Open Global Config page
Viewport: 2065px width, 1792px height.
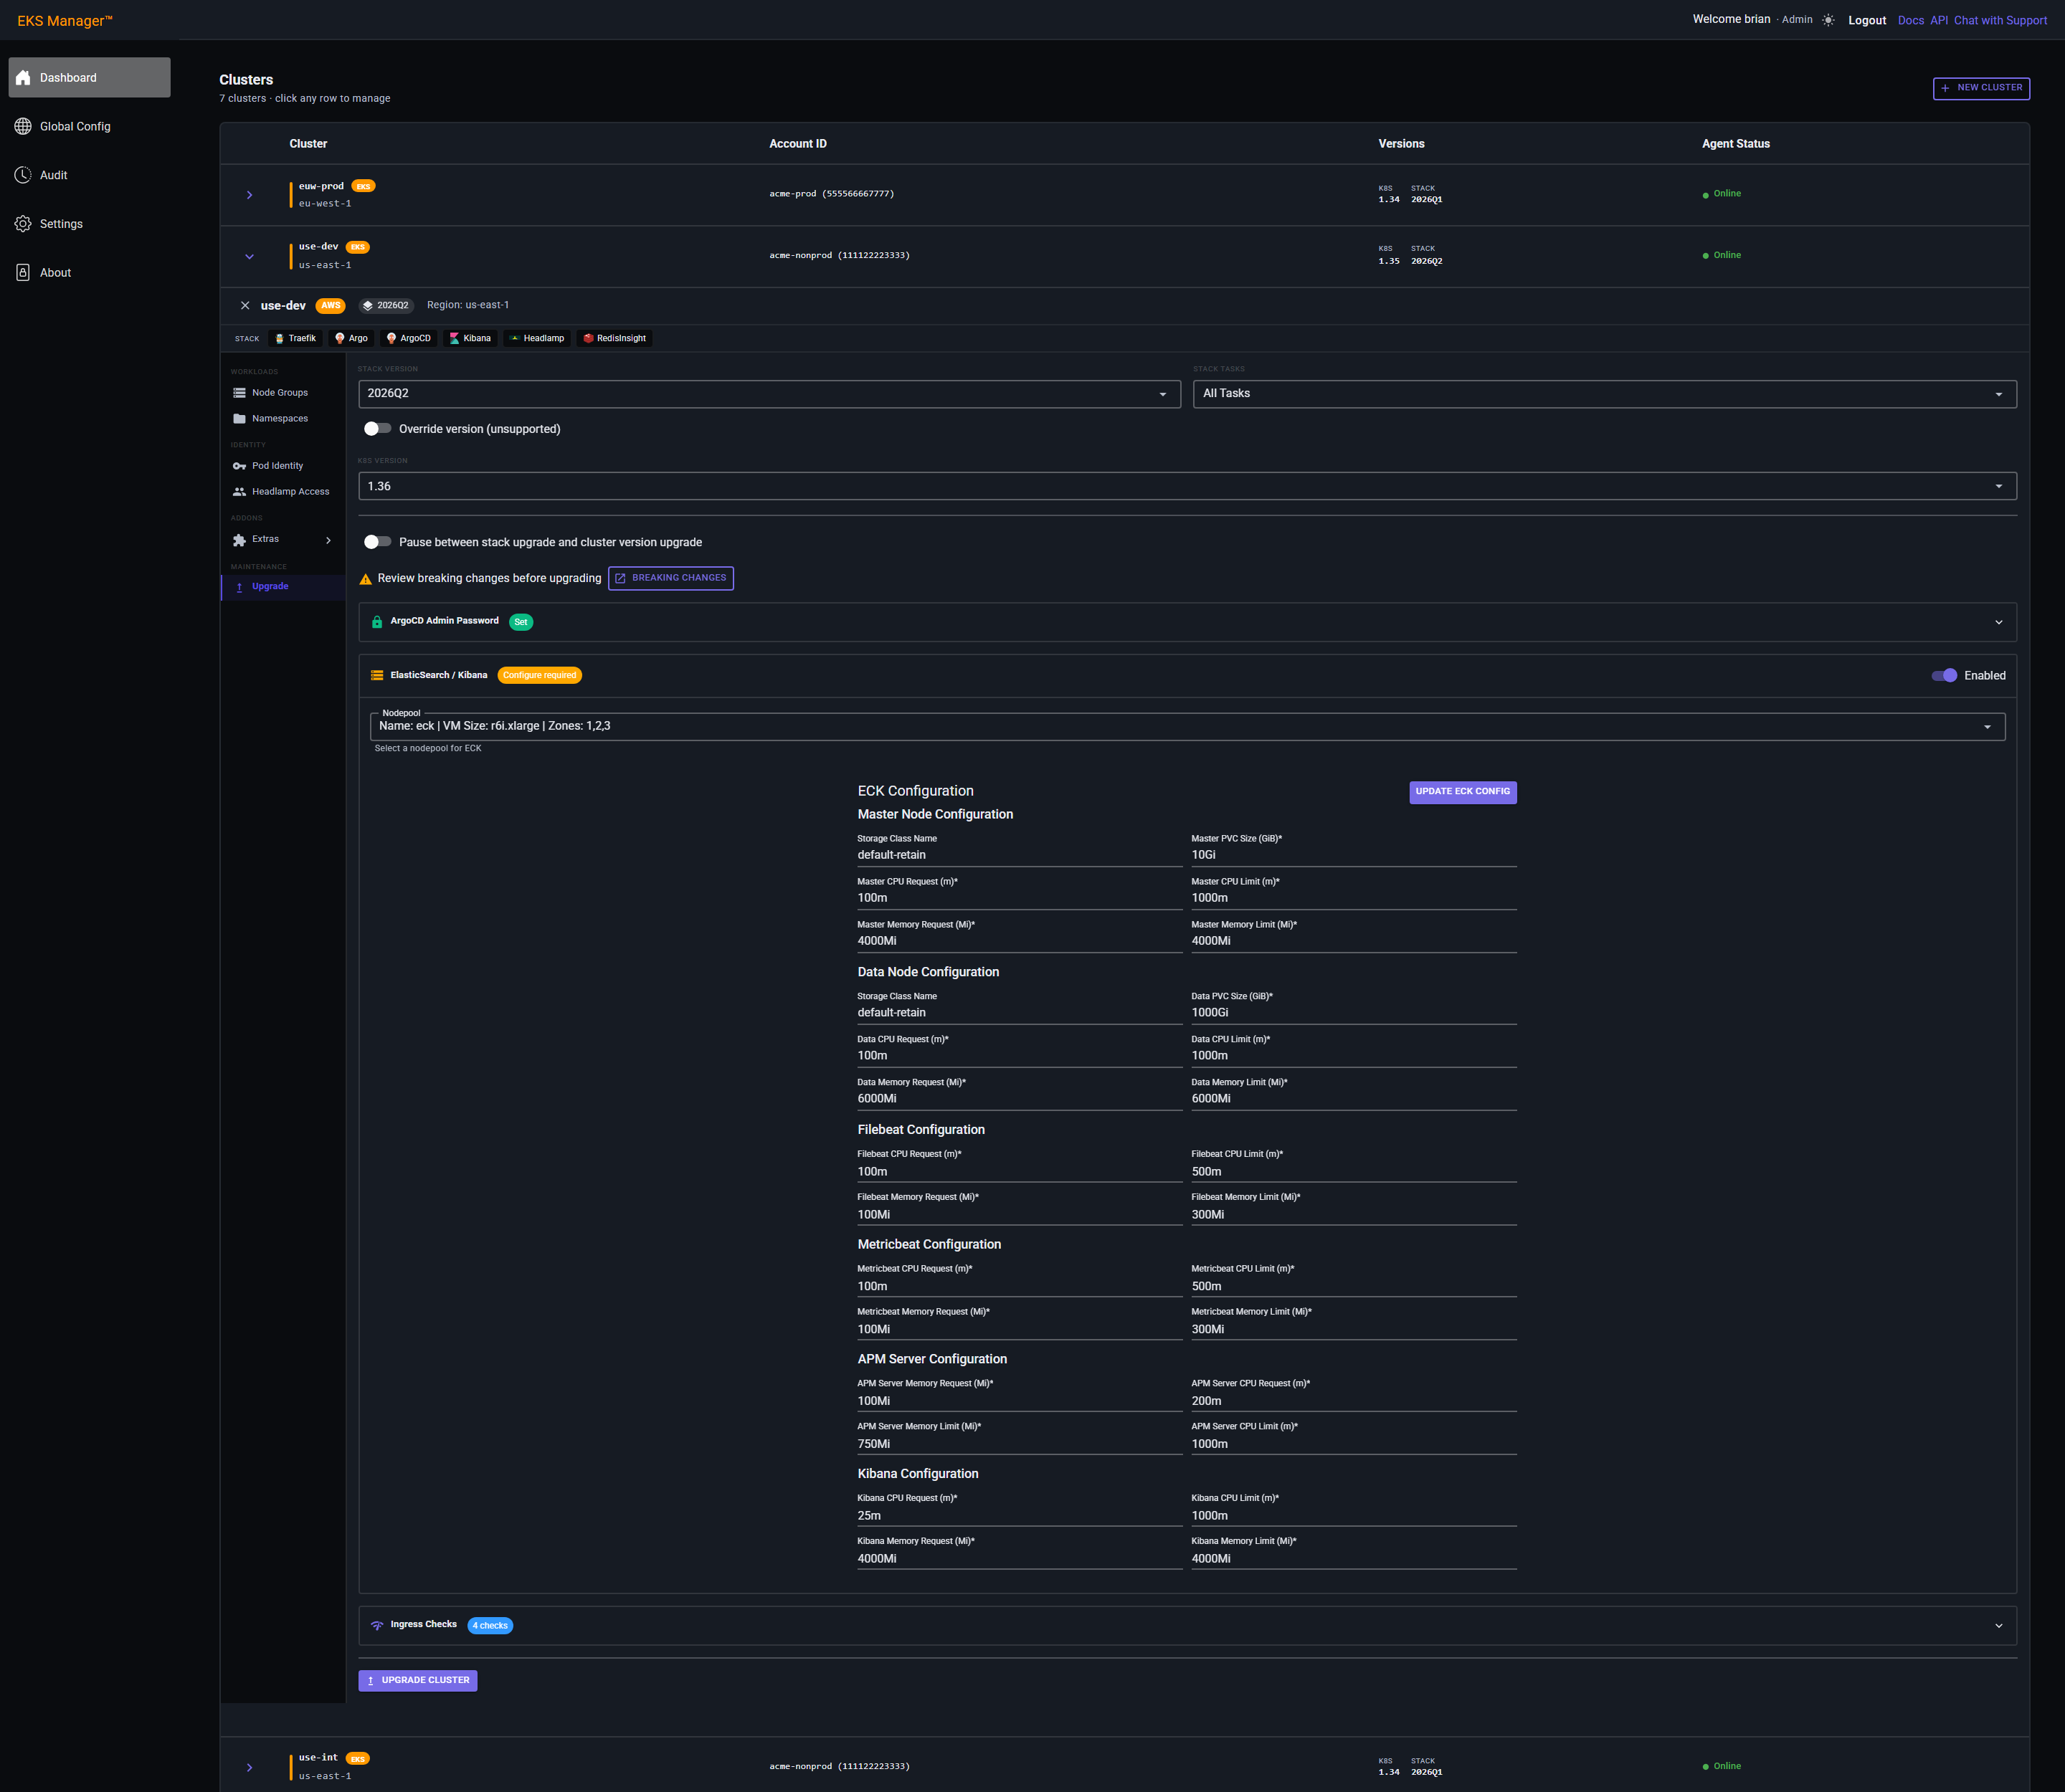coord(89,126)
